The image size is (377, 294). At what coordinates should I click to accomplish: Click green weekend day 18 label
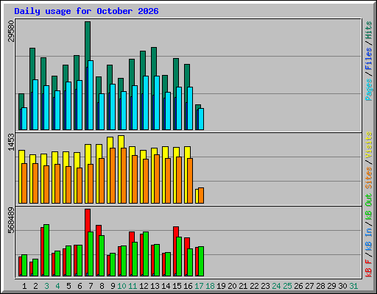(210, 286)
